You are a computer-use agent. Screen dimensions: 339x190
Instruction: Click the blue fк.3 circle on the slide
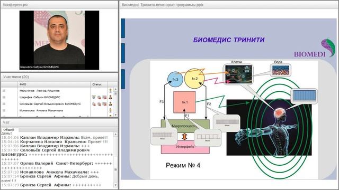click(175, 79)
